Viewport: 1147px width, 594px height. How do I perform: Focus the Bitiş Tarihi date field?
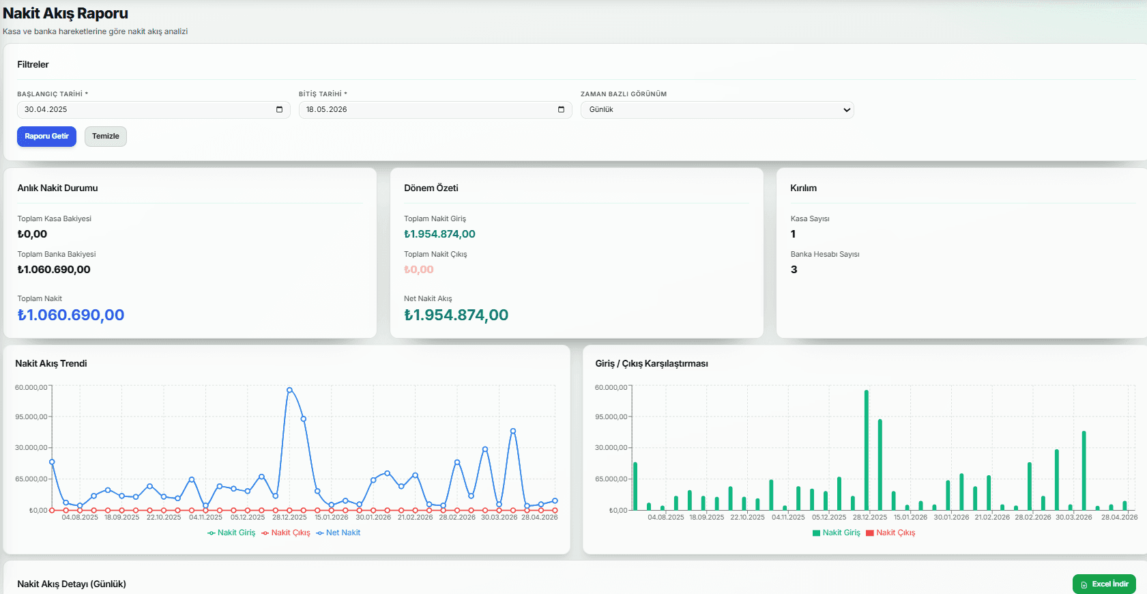[435, 110]
